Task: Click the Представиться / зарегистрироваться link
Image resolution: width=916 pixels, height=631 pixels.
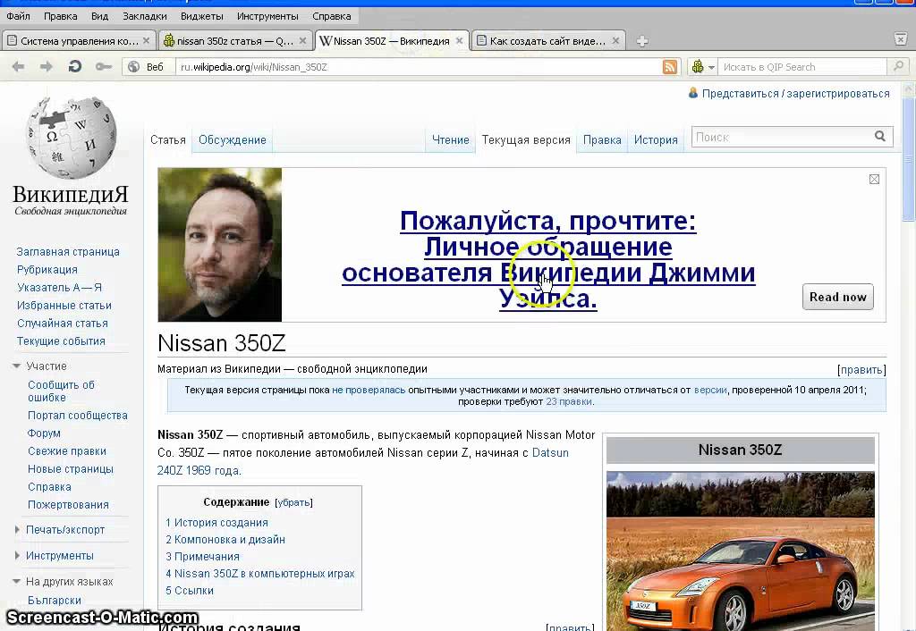Action: (x=795, y=93)
